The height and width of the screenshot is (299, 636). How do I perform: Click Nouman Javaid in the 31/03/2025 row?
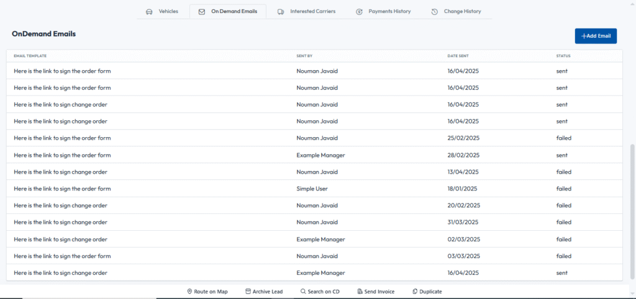pyautogui.click(x=317, y=223)
